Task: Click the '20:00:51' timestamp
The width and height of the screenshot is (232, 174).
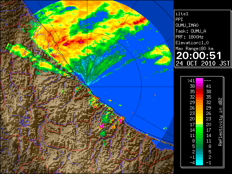Action: click(x=199, y=55)
